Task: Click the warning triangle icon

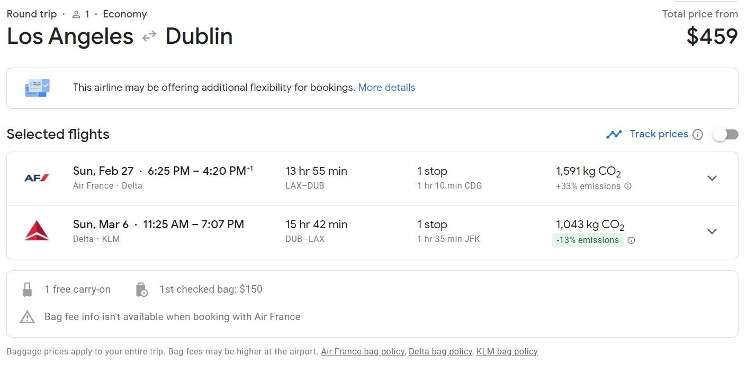Action: [x=27, y=317]
